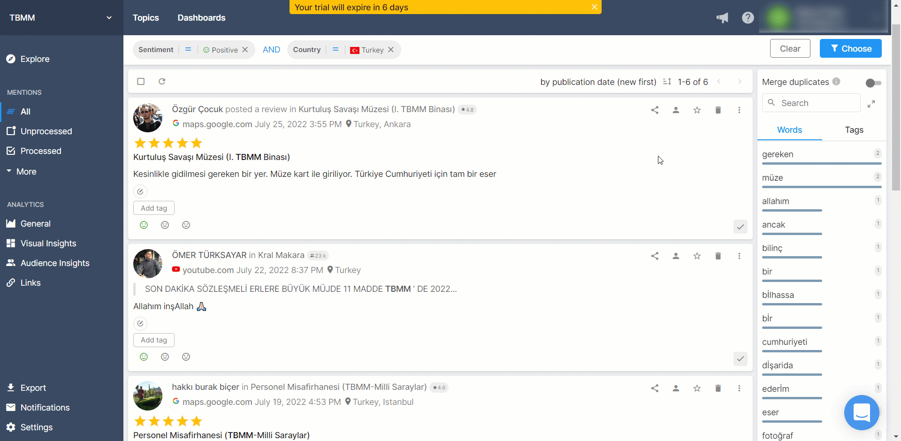Switch to the Tags tab
The image size is (901, 441).
(x=854, y=130)
